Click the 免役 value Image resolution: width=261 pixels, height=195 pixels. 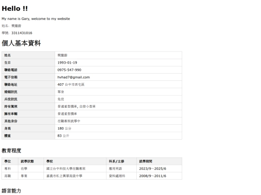[61, 99]
